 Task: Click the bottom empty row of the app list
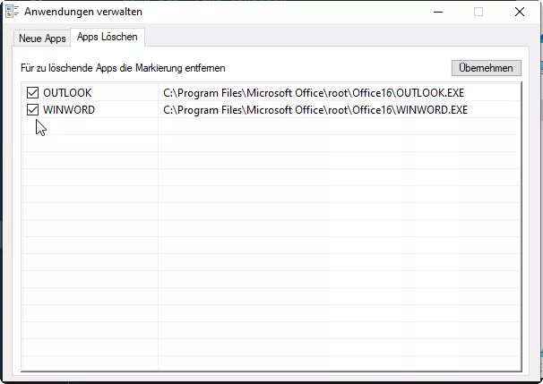coord(269,362)
